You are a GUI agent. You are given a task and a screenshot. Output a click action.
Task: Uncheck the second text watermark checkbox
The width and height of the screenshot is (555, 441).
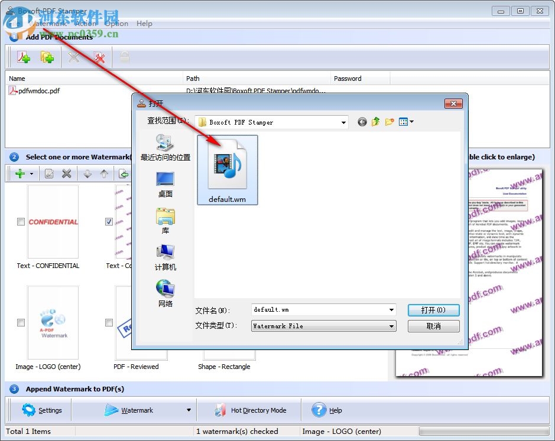(109, 221)
